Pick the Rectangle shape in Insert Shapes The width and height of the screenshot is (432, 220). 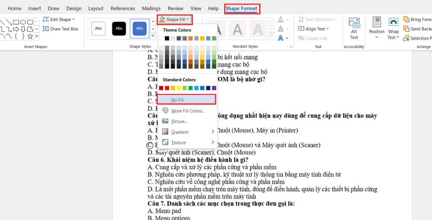tap(16, 22)
